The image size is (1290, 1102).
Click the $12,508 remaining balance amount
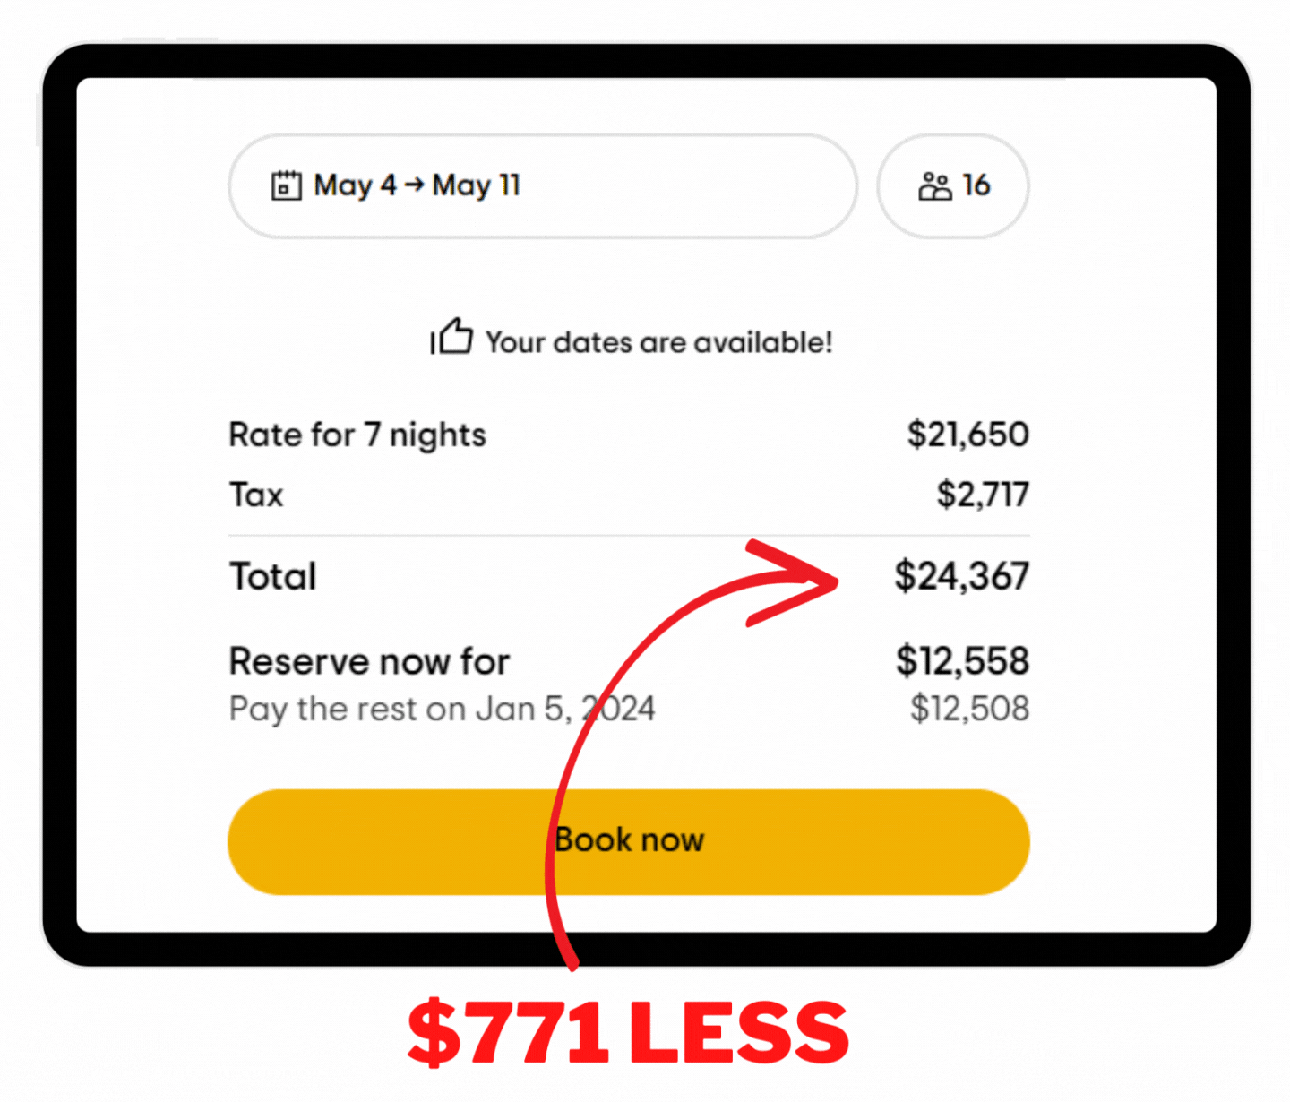969,709
